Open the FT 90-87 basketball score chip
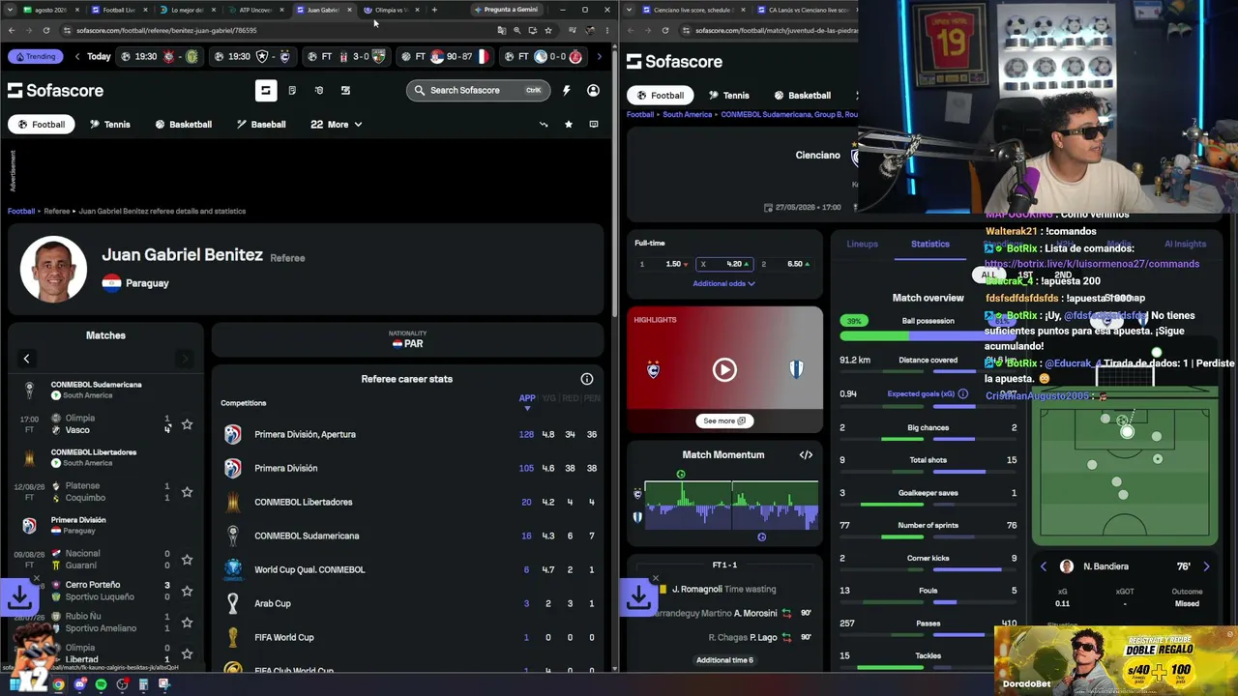 pos(444,57)
